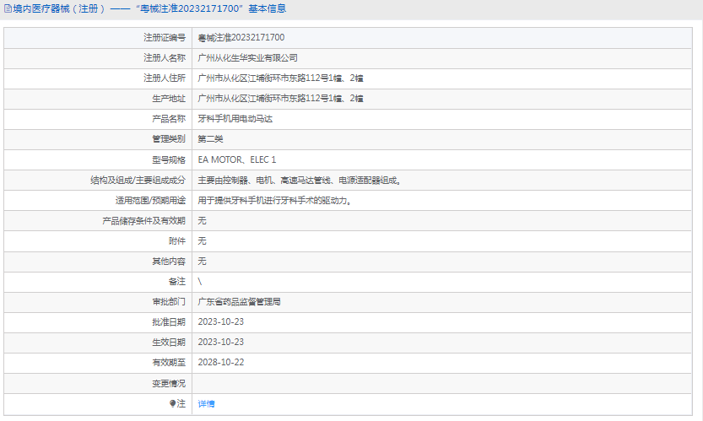
Task: Select model spec EA MOTOR、ELEC 1
Action: pyautogui.click(x=236, y=159)
